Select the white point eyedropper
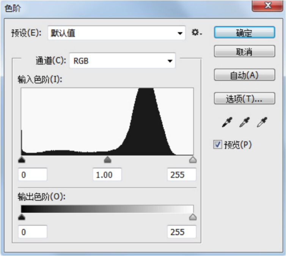 (262, 122)
